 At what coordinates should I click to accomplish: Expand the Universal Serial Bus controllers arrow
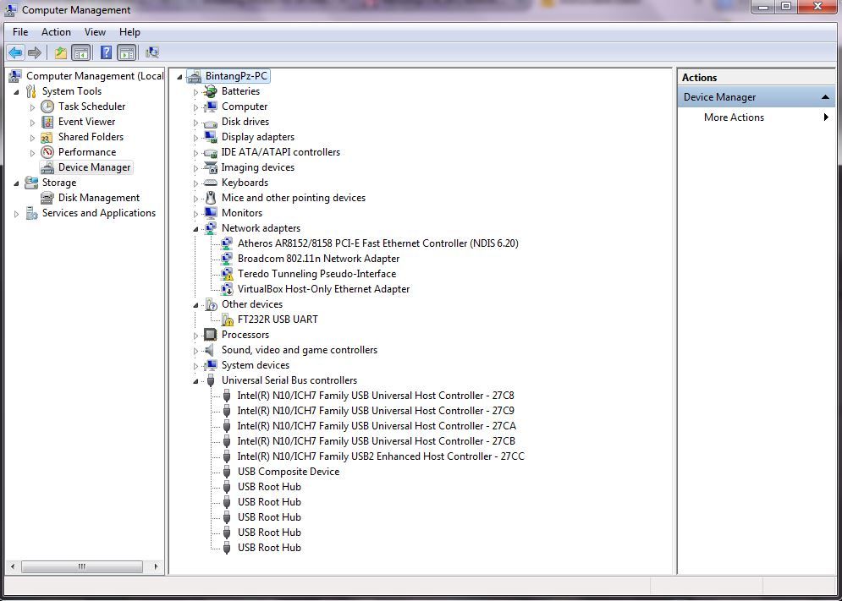[x=195, y=380]
